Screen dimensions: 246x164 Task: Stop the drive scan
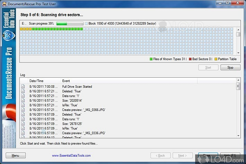pyautogui.click(x=230, y=68)
